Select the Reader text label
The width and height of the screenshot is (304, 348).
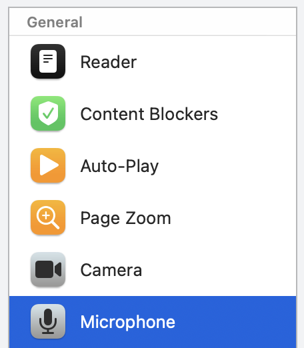109,62
